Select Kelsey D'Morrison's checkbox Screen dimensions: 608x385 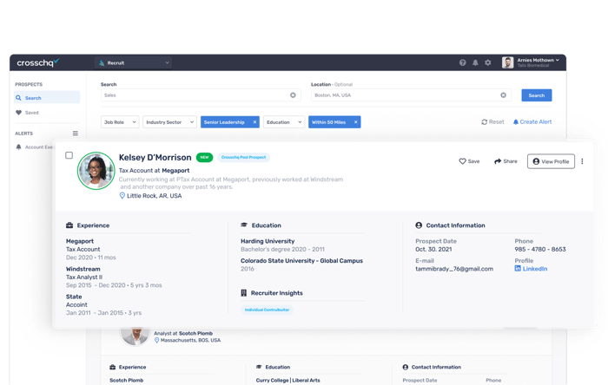[69, 156]
